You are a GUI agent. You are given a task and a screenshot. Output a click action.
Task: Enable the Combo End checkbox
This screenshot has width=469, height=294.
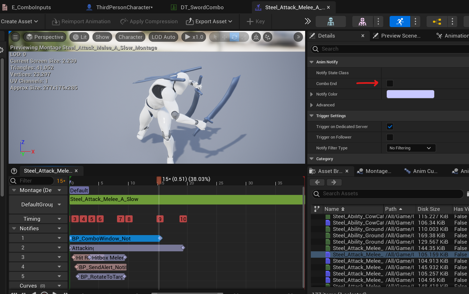(x=390, y=83)
